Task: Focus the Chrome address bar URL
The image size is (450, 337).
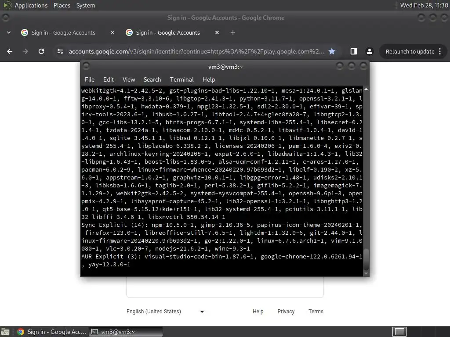Action: coord(196,51)
